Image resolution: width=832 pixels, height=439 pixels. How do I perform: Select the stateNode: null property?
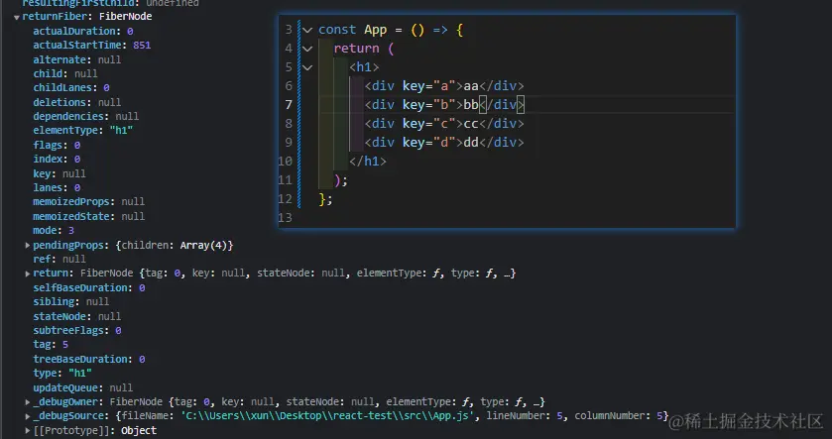(77, 316)
